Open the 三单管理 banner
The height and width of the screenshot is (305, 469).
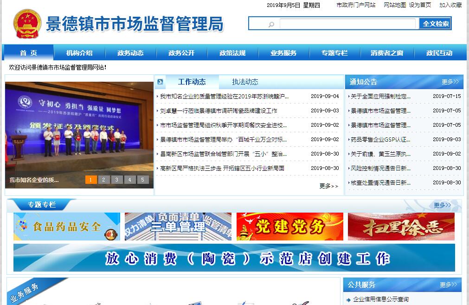(178, 227)
